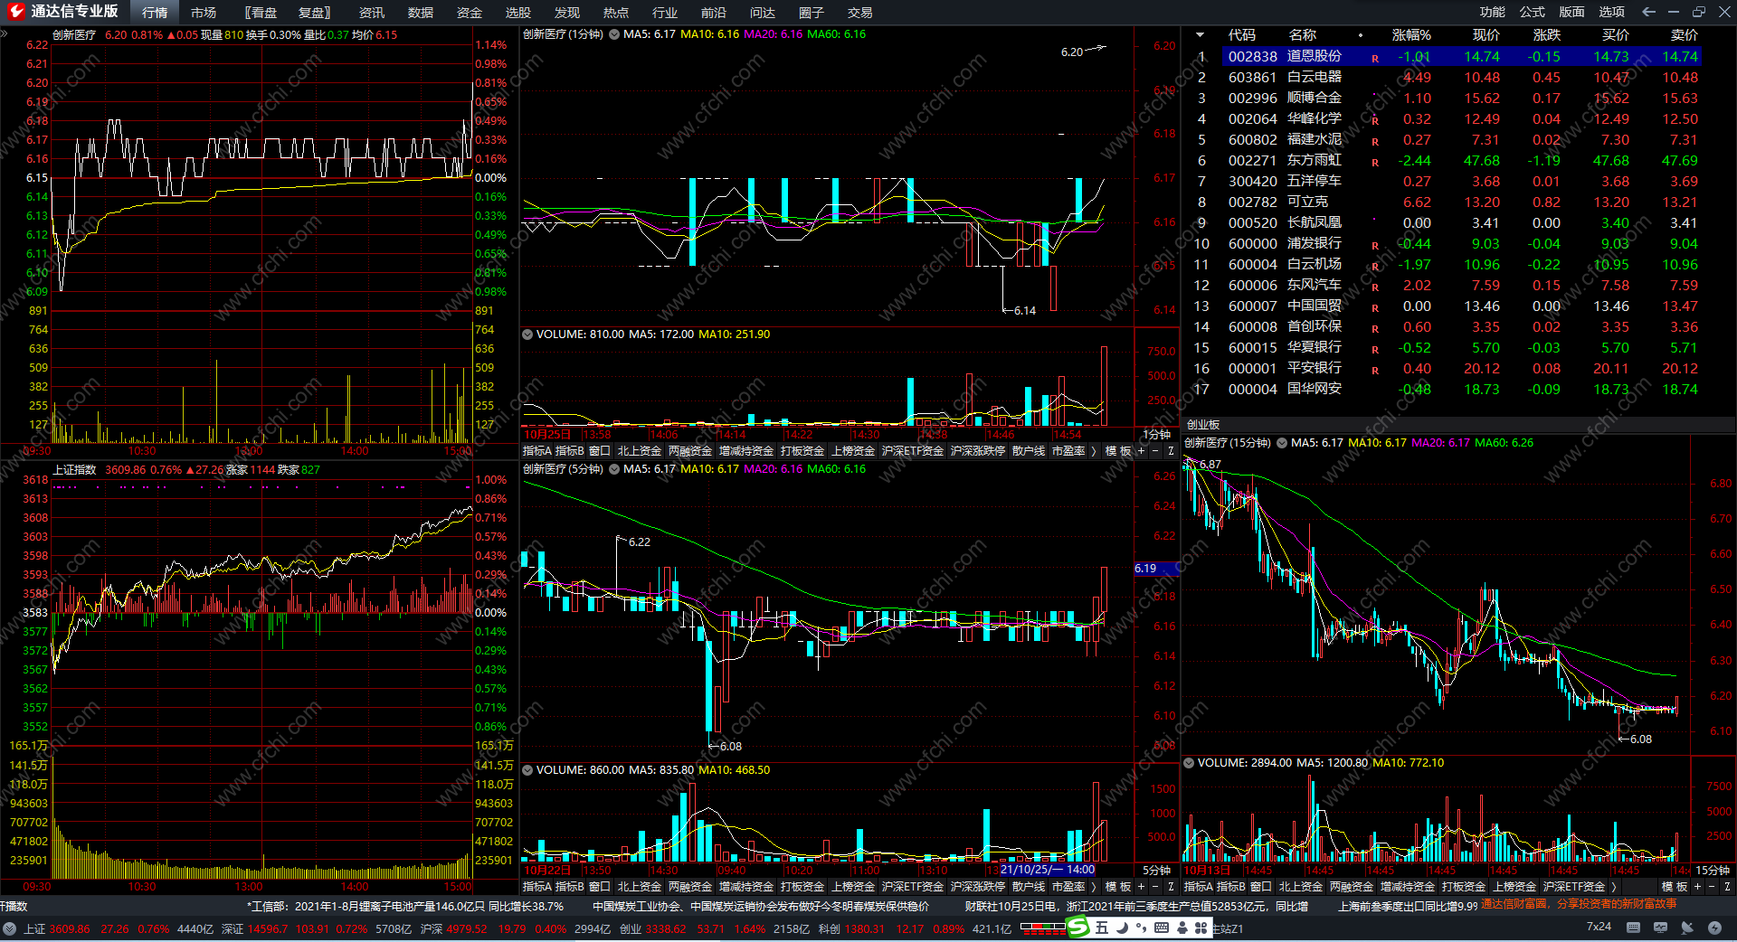Viewport: 1737px width, 942px height.
Task: Click Z icon in 1-minute toolbar
Action: [1171, 451]
